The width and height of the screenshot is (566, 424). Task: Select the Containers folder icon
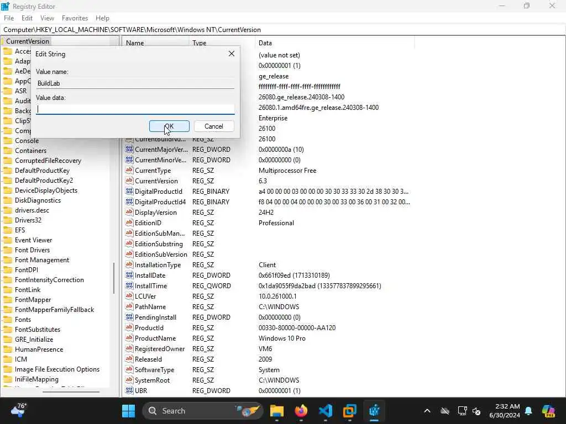(x=8, y=151)
